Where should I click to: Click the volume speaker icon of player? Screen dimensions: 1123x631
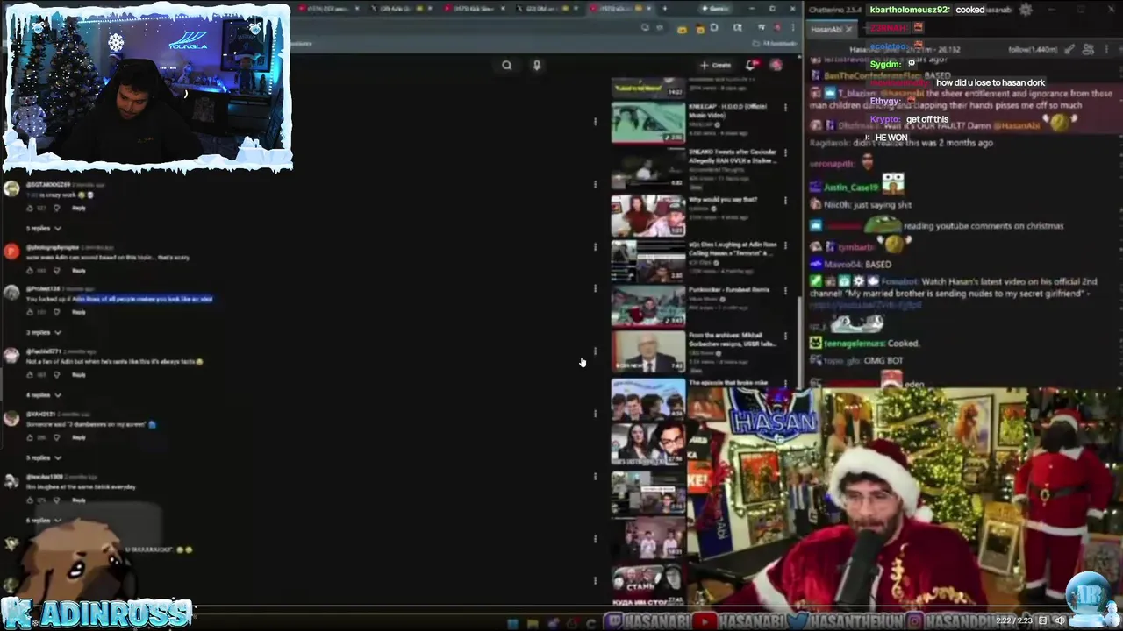coord(1059,620)
